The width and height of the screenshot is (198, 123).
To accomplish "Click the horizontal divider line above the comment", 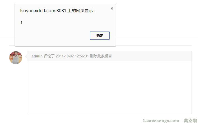I will coord(154,45).
